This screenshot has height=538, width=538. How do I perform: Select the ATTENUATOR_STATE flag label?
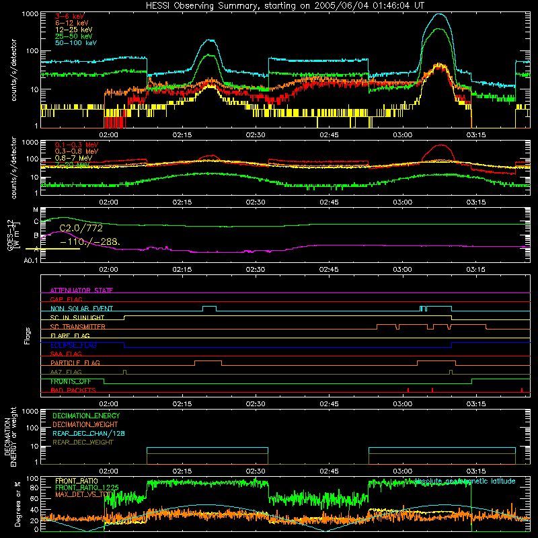[81, 291]
